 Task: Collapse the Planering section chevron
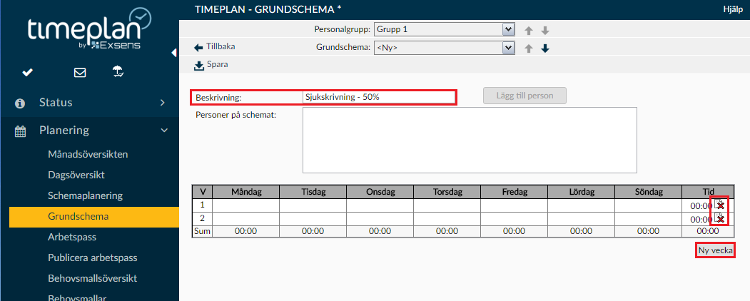pos(164,131)
